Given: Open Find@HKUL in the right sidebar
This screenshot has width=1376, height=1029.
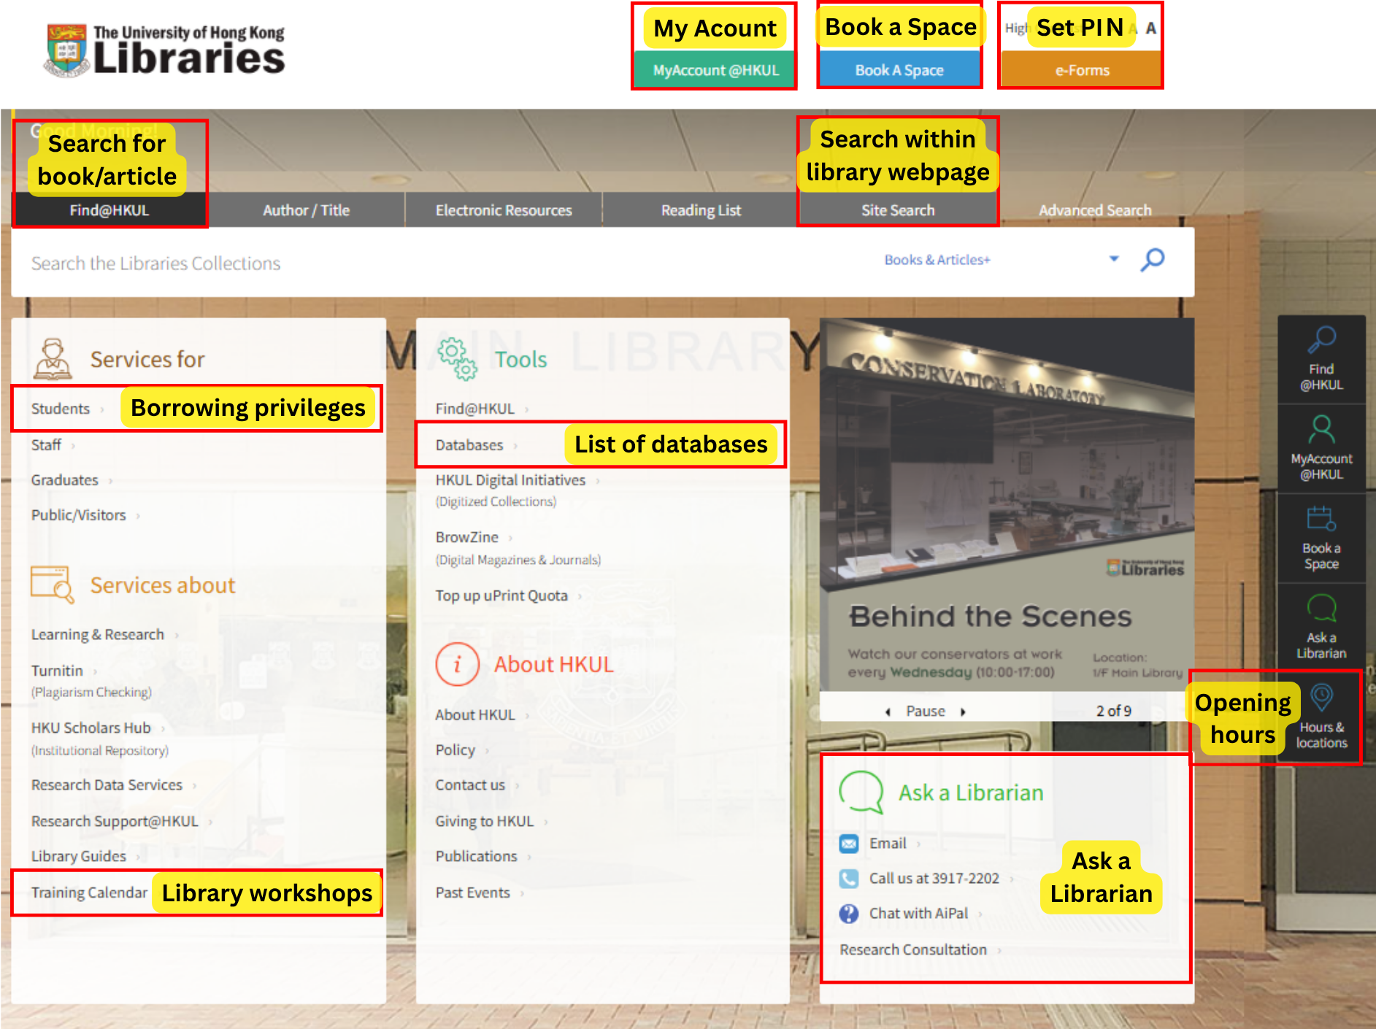Looking at the screenshot, I should pyautogui.click(x=1321, y=359).
